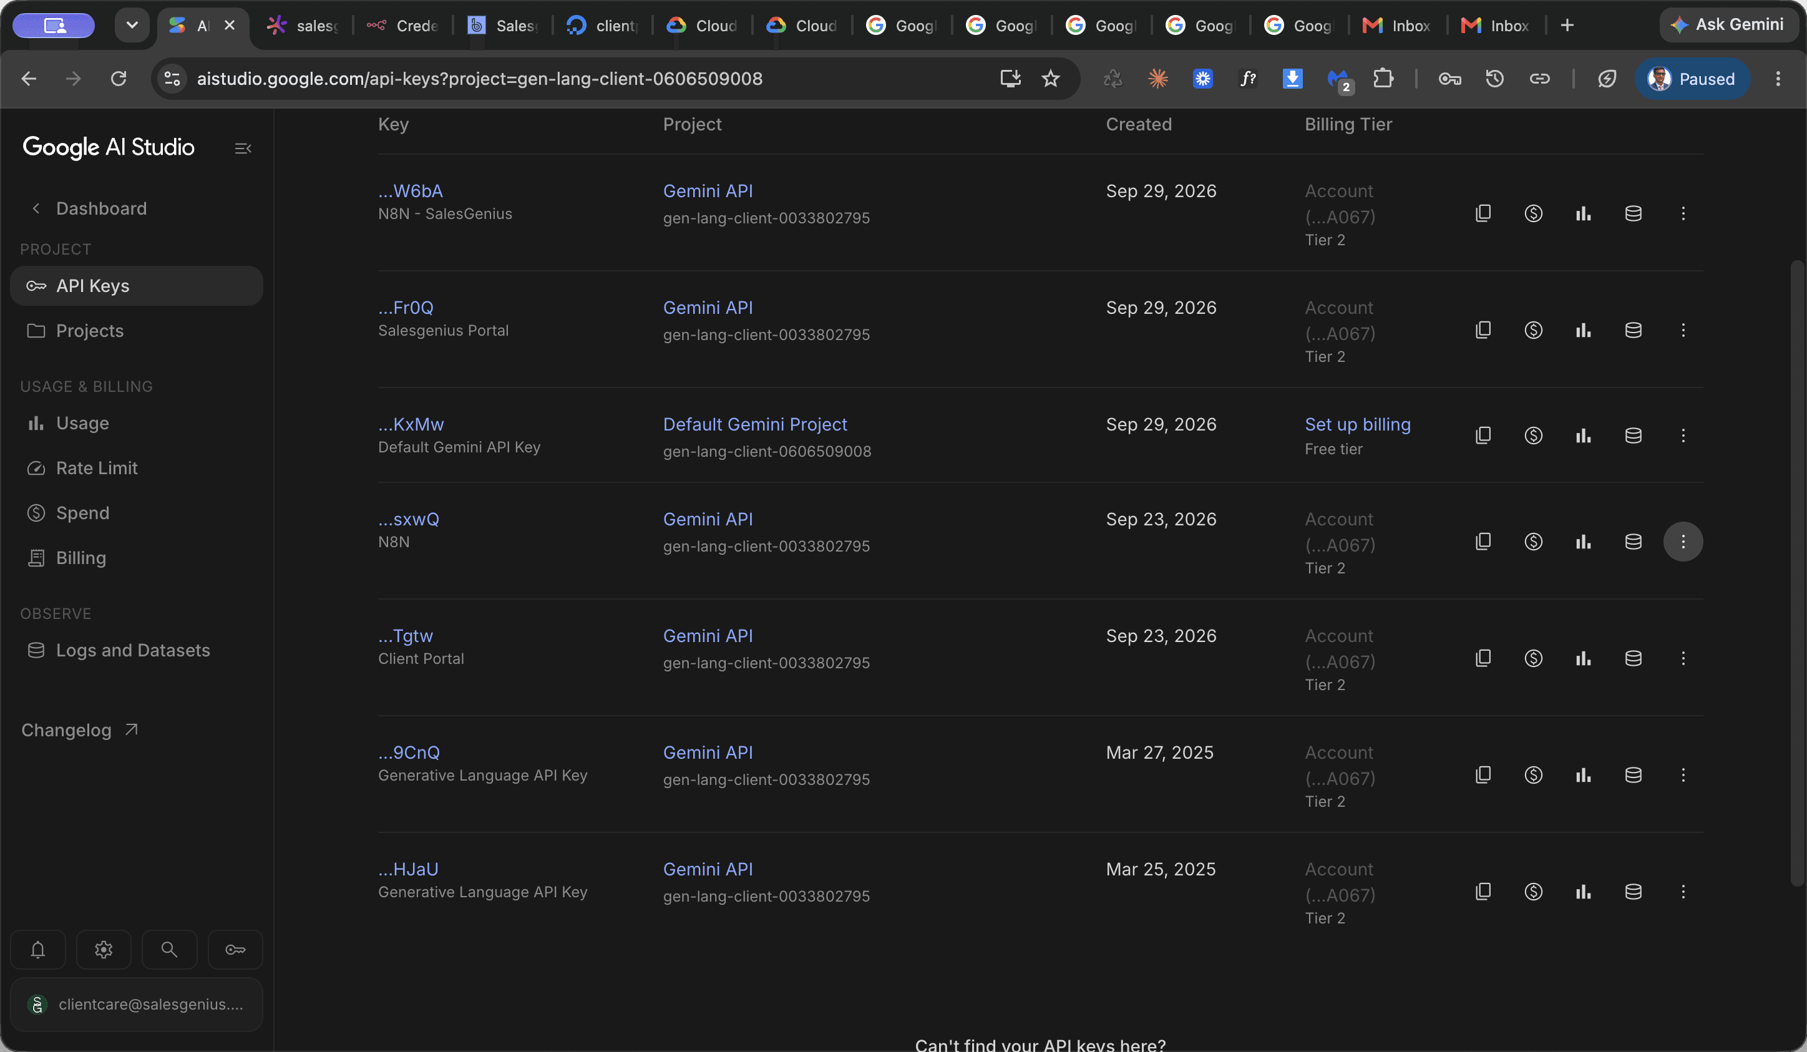View usage chart for ...Fr0Q key

click(1583, 330)
